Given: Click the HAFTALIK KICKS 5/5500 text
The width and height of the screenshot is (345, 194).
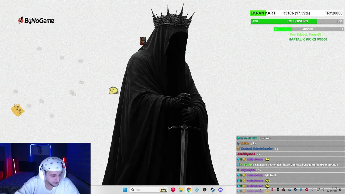Looking at the screenshot, I should tap(308, 39).
